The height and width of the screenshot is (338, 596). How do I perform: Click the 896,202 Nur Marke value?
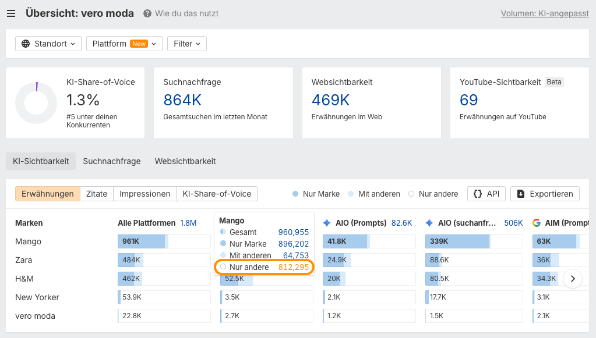294,244
